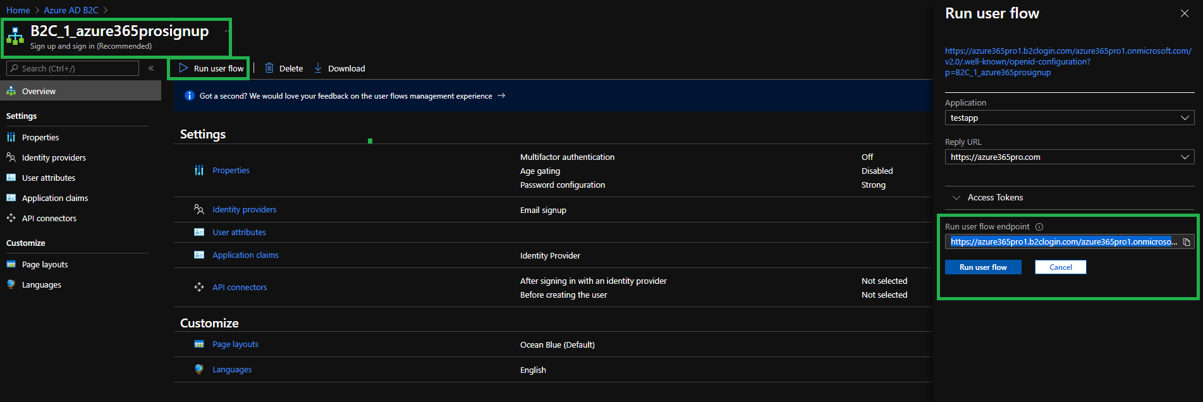The height and width of the screenshot is (402, 1203).
Task: Click the arrow after the feedback message
Action: tap(501, 95)
